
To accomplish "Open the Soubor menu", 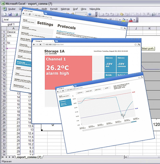I will 12,9.
